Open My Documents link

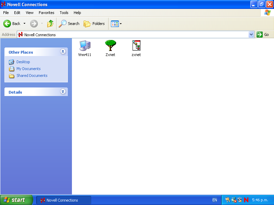28,69
